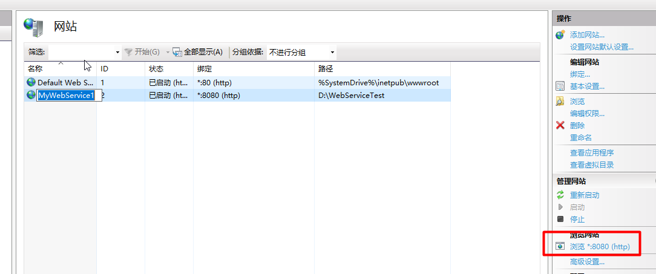Screen dimensions: 656x274
Task: Click the 停止 square icon
Action: (560, 219)
